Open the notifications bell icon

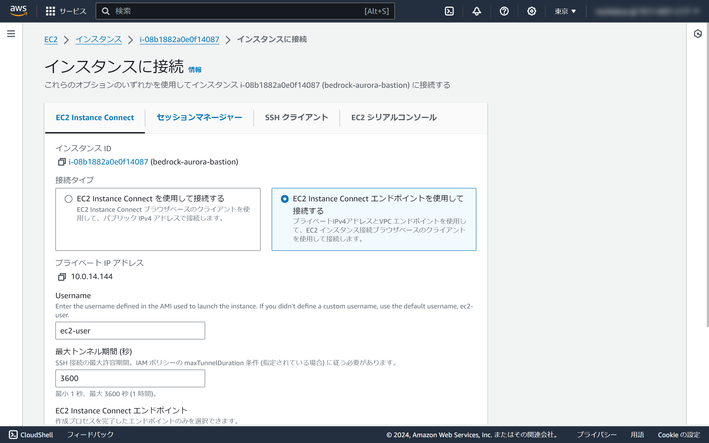(477, 11)
